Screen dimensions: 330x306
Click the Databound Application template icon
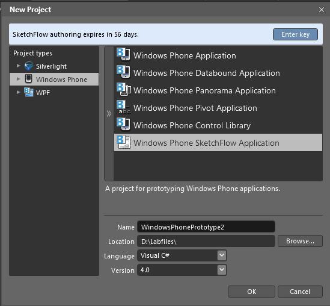click(124, 72)
